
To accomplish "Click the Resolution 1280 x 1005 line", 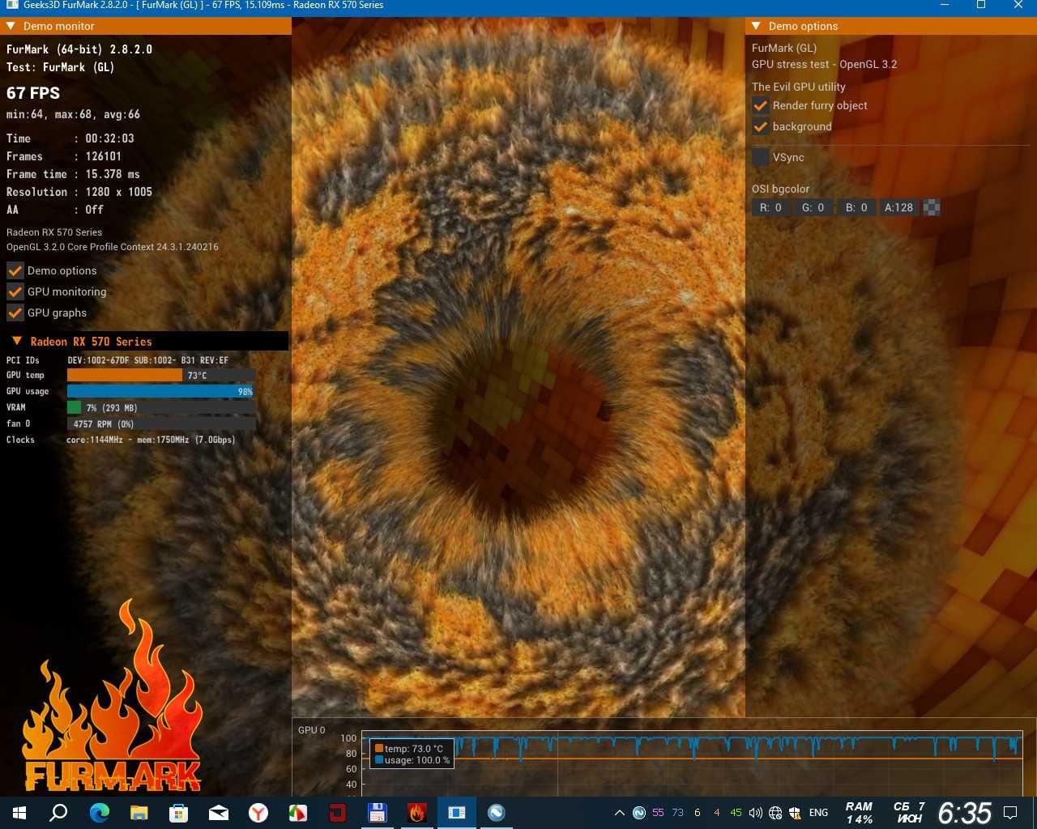I will (x=79, y=192).
